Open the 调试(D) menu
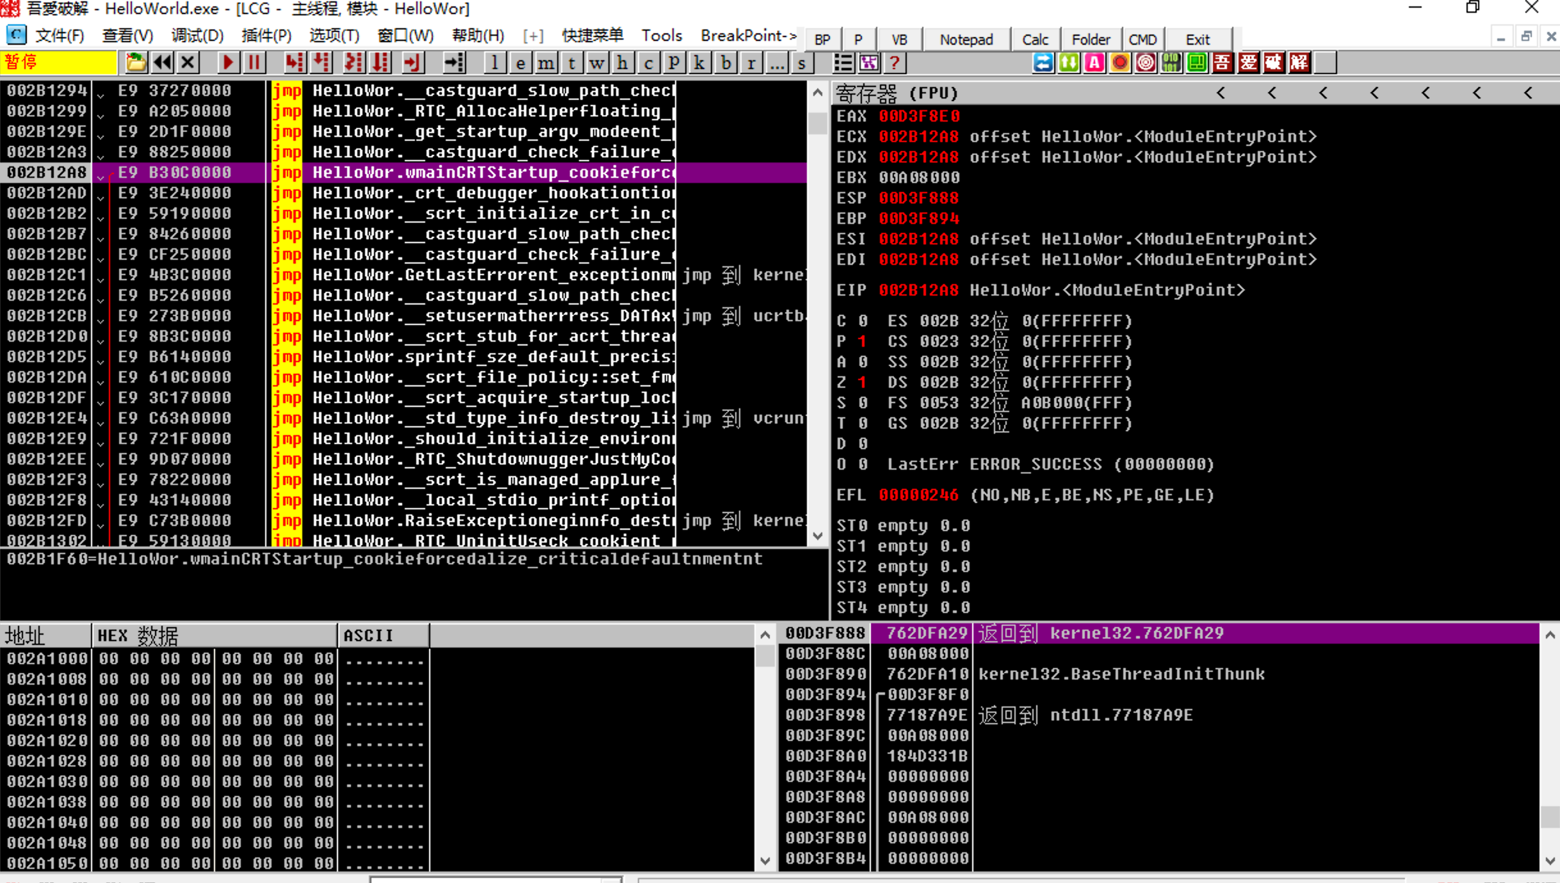 point(197,35)
